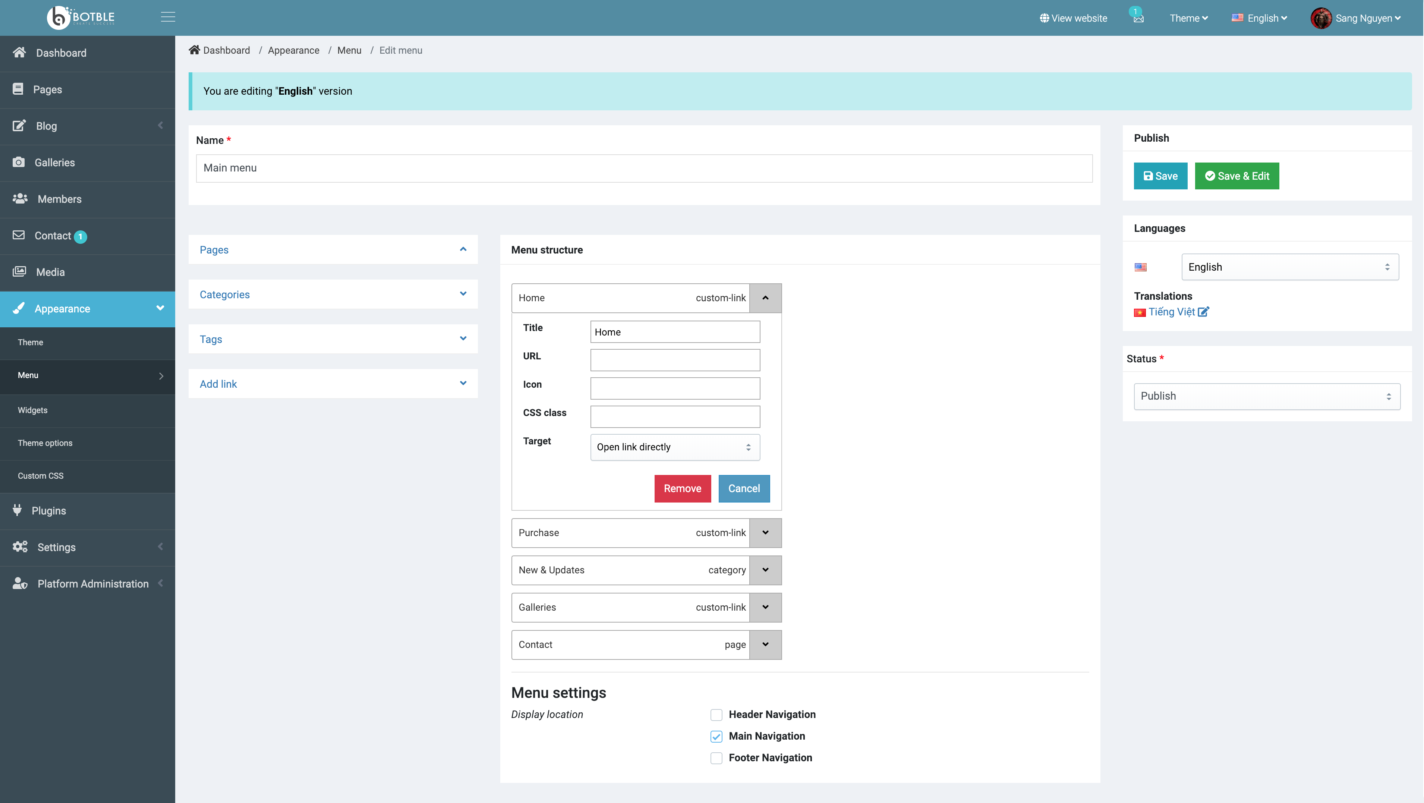
Task: Select Widgets in the Appearance submenu
Action: [x=32, y=410]
